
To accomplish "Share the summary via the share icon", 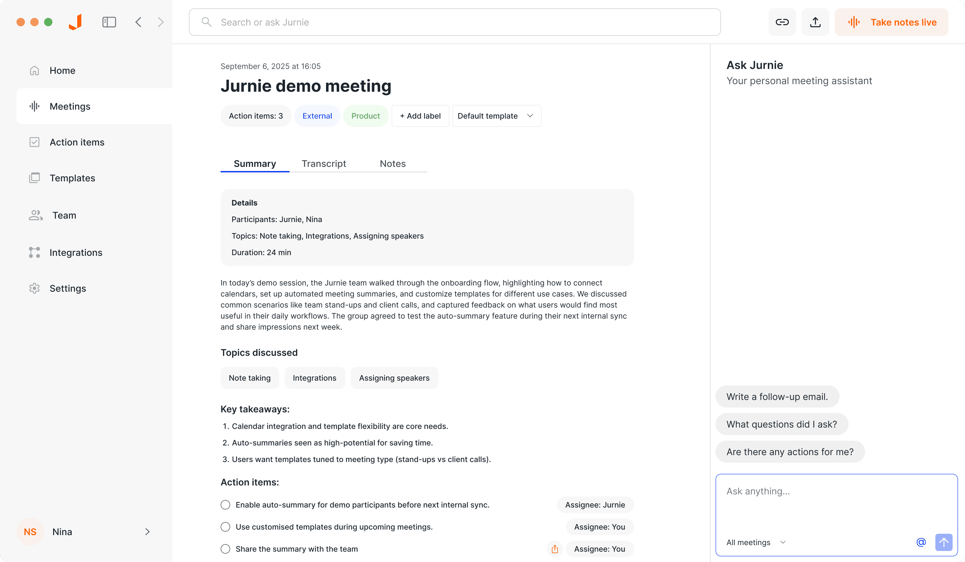I will click(x=554, y=549).
